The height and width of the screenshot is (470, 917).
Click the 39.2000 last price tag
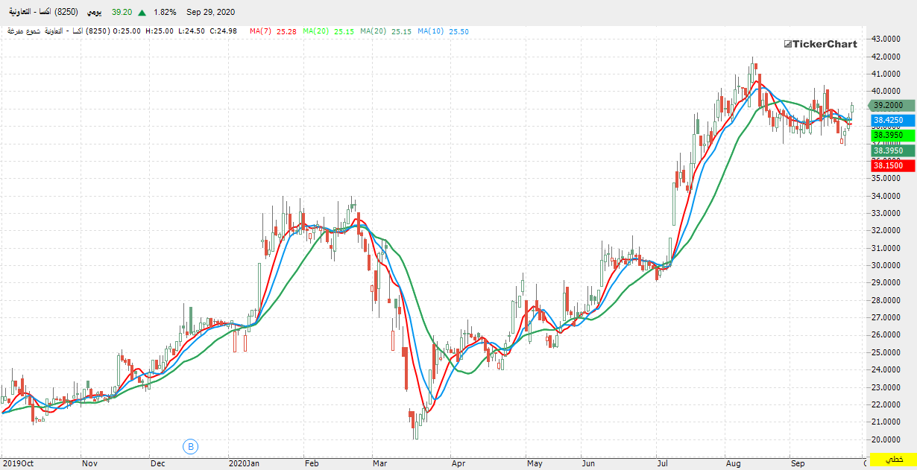coord(887,106)
